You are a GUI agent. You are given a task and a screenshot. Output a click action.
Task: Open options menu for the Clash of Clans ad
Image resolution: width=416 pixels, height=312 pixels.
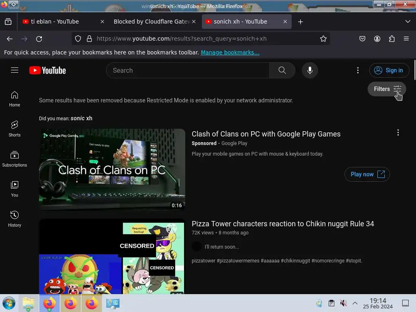tap(398, 133)
